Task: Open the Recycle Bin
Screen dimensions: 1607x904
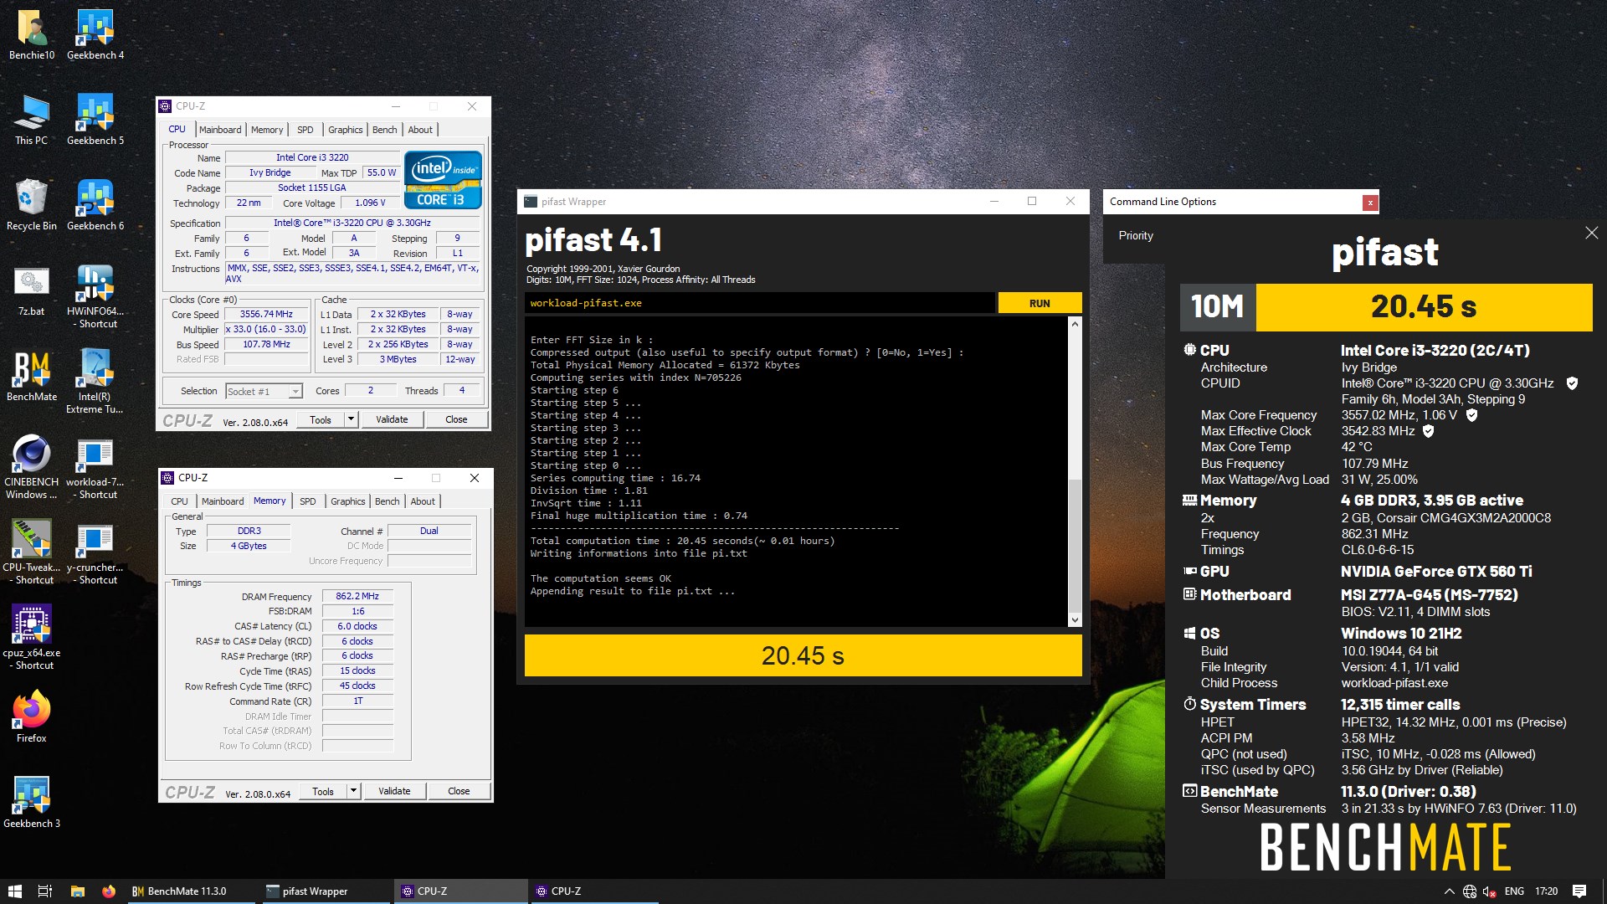Action: pyautogui.click(x=32, y=206)
